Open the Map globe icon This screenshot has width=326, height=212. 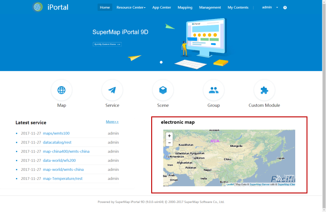point(62,90)
